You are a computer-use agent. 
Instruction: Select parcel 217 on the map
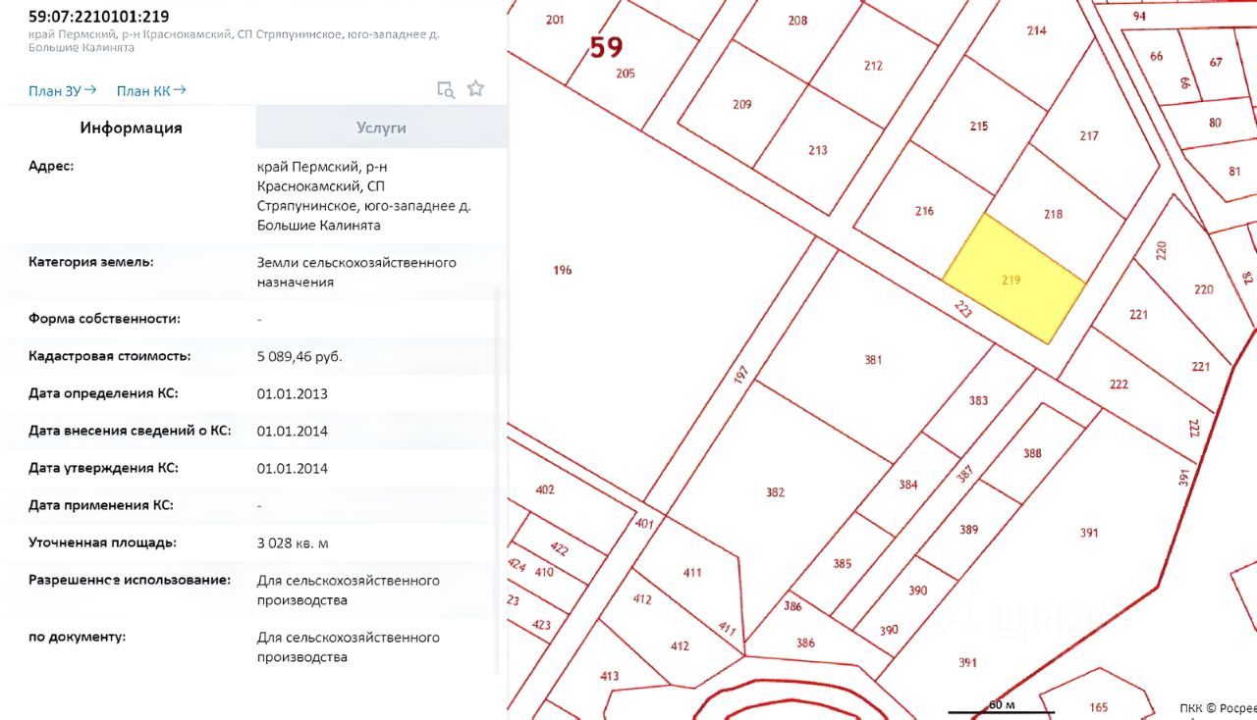pyautogui.click(x=1088, y=136)
